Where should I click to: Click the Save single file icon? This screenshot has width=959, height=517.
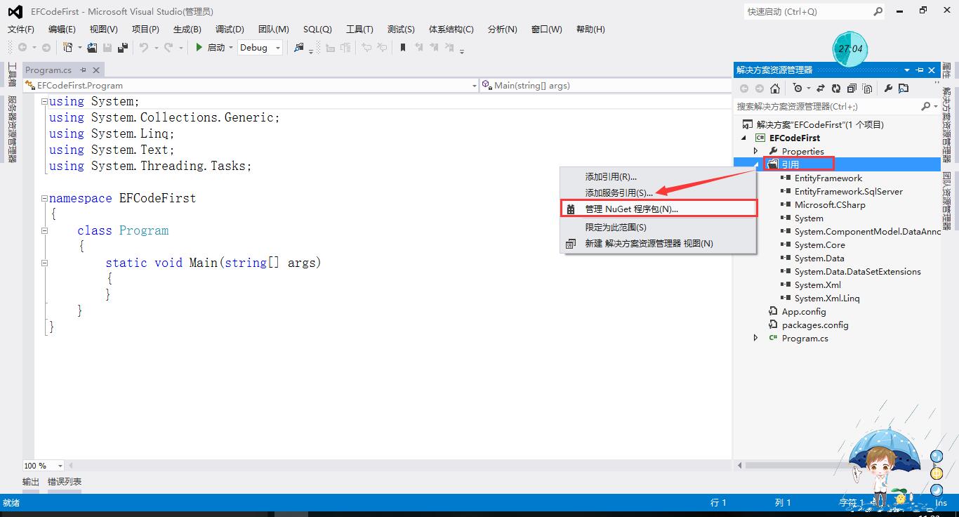point(107,47)
